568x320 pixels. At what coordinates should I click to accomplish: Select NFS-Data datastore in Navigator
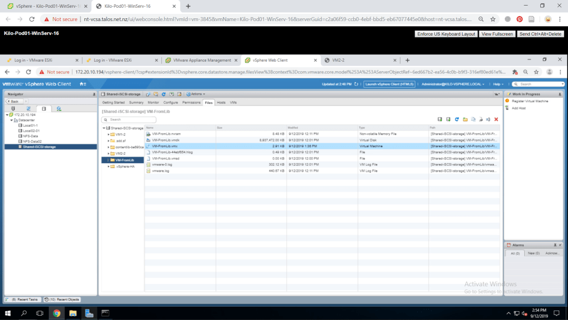click(30, 136)
